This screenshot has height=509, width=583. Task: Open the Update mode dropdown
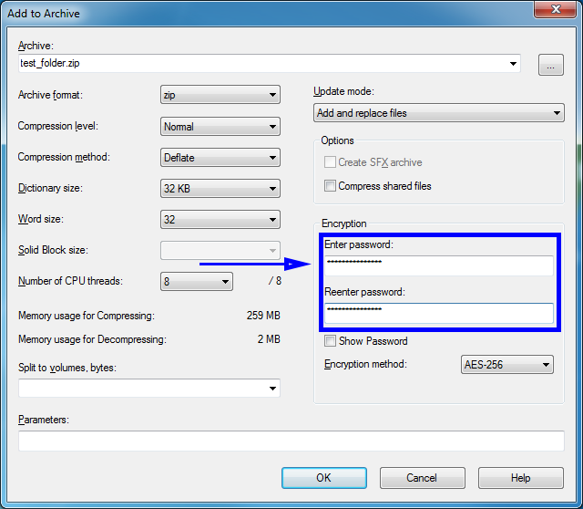438,113
